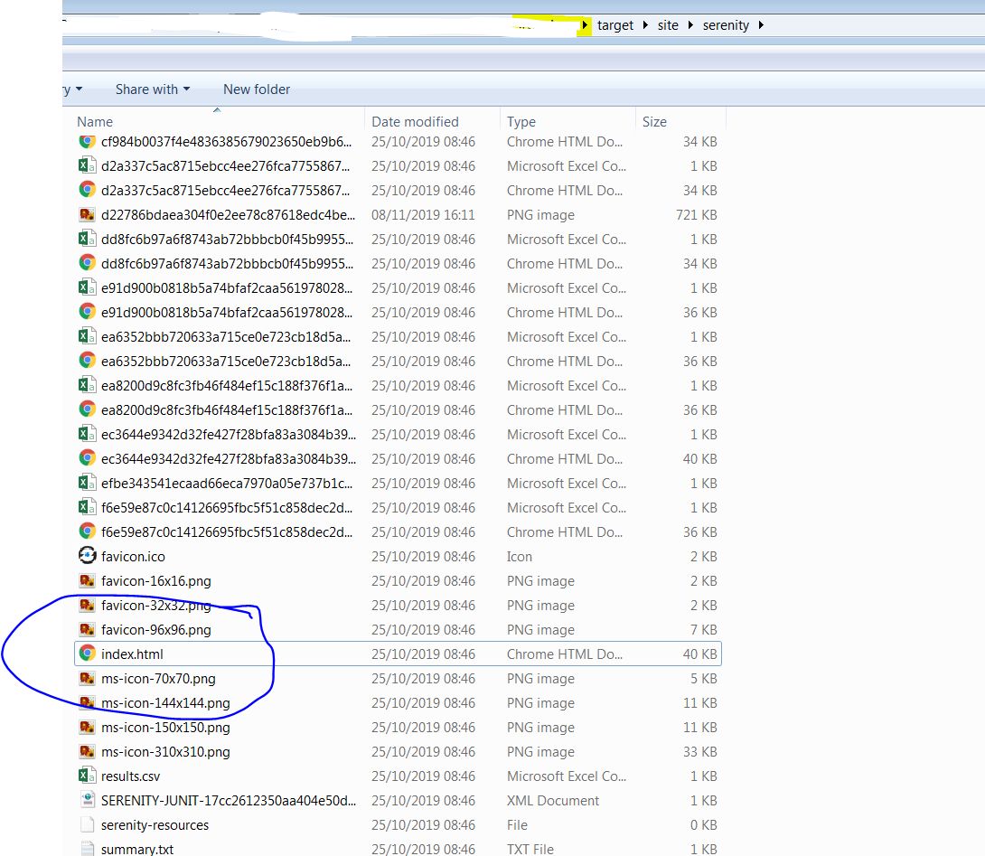
Task: Click image icon of favicon-96x96.png
Action: 88,629
